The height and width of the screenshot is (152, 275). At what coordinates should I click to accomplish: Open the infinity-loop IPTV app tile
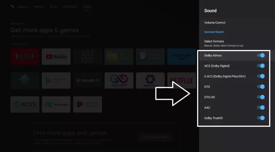[x=119, y=81]
